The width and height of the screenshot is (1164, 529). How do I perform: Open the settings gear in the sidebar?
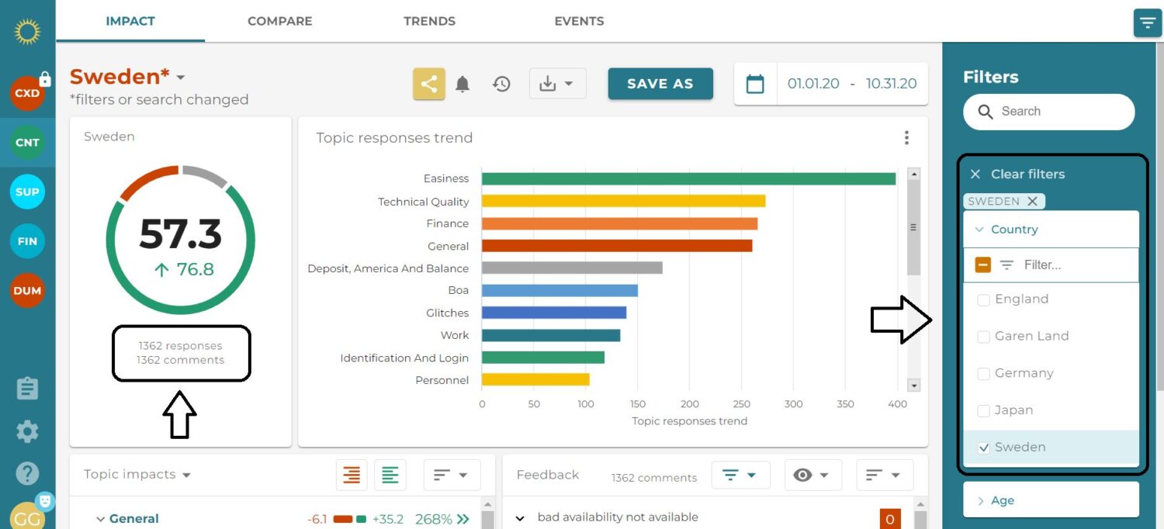27,431
